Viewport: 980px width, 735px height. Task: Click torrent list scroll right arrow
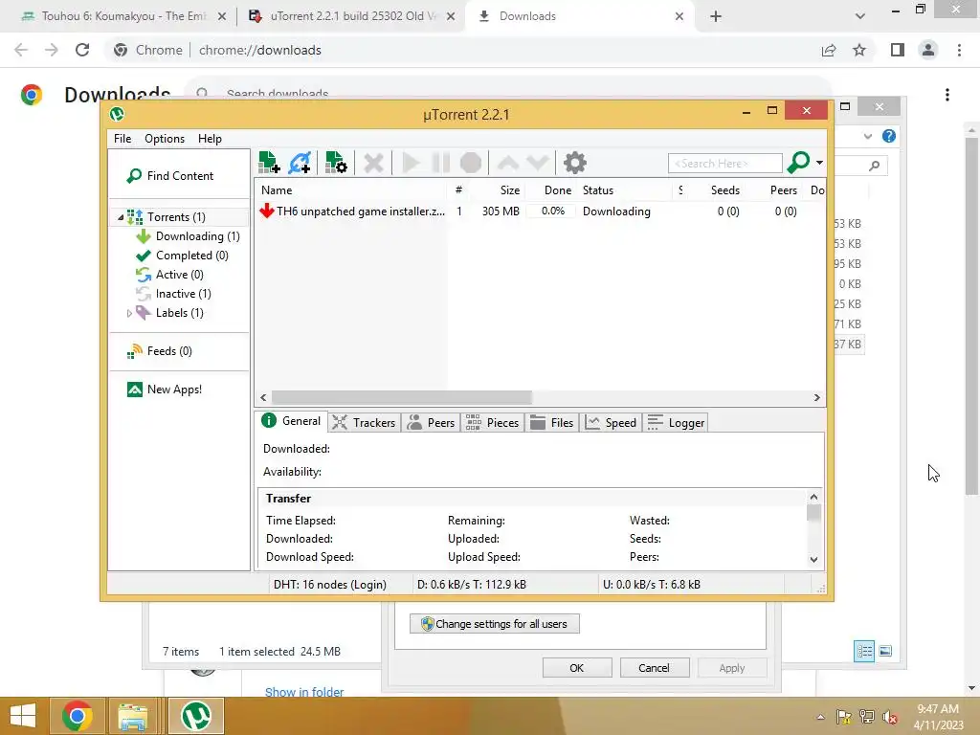coord(817,397)
